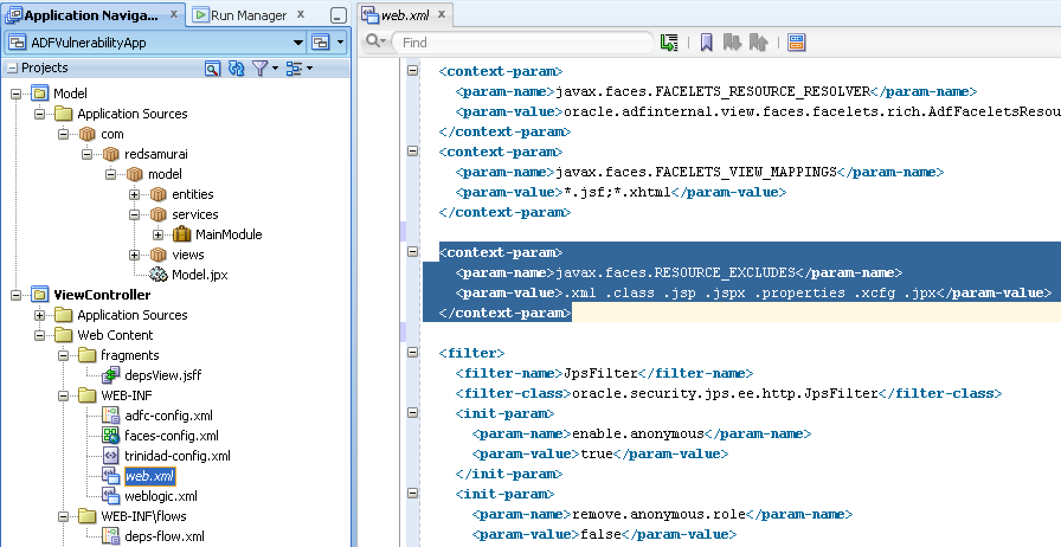
Task: Open the application menu dropdown arrow
Action: click(340, 42)
